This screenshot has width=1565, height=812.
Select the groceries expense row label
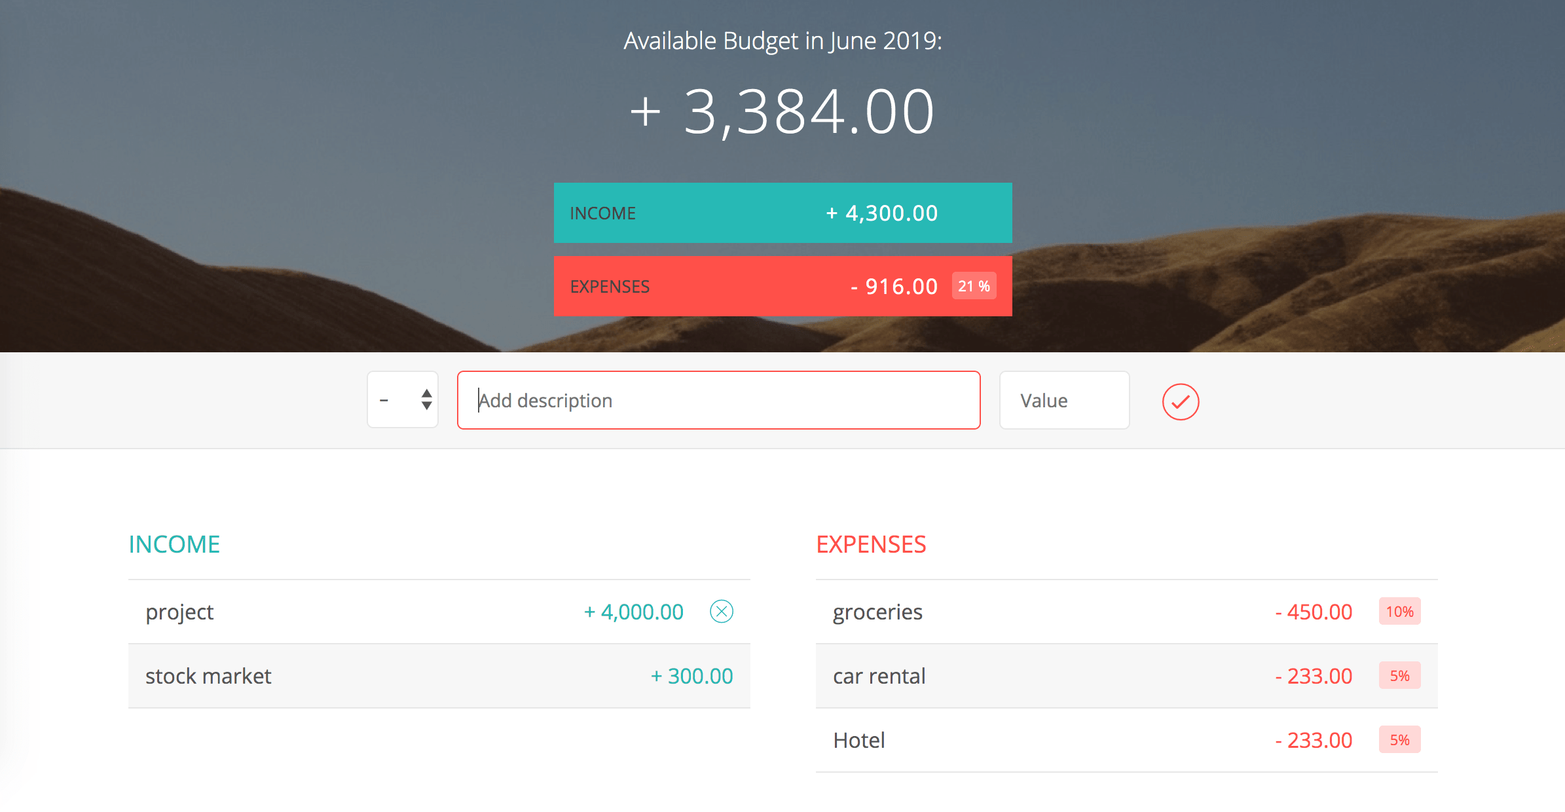point(877,612)
